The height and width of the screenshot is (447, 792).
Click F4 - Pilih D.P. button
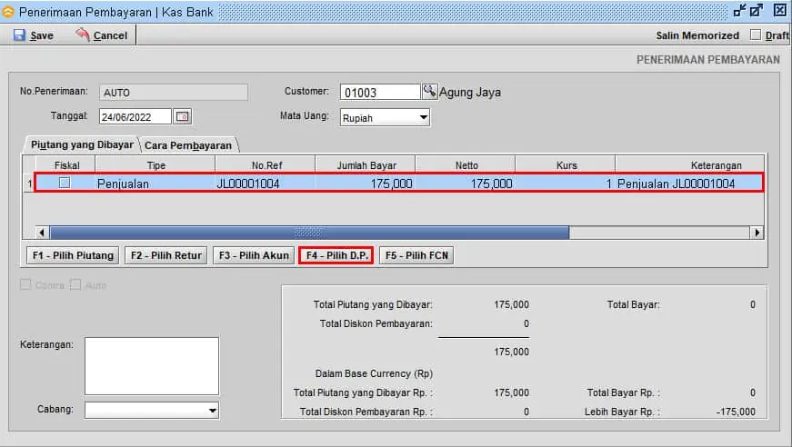click(x=336, y=255)
